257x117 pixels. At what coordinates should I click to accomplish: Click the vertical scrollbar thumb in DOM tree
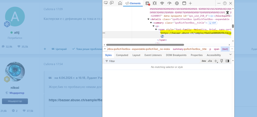[233, 26]
